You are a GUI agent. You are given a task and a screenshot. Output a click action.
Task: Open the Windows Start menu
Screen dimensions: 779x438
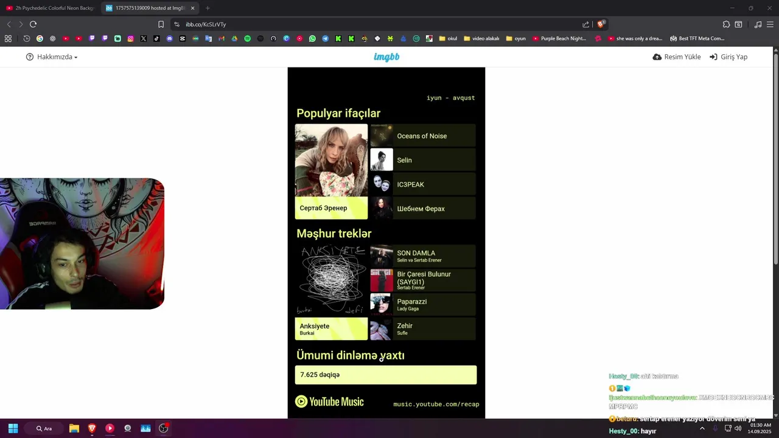13,428
